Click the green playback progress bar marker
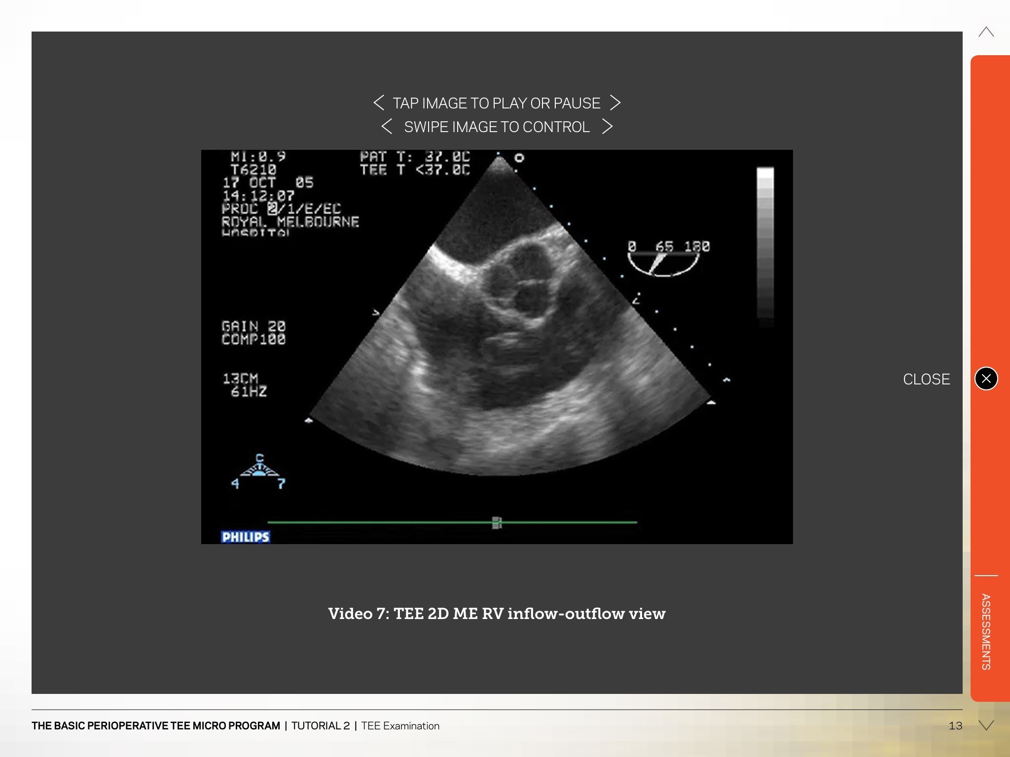Image resolution: width=1010 pixels, height=757 pixels. click(x=497, y=522)
